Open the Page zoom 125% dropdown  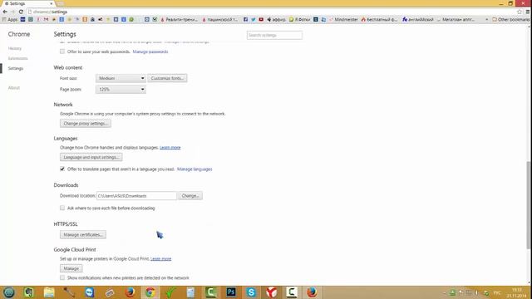click(121, 90)
